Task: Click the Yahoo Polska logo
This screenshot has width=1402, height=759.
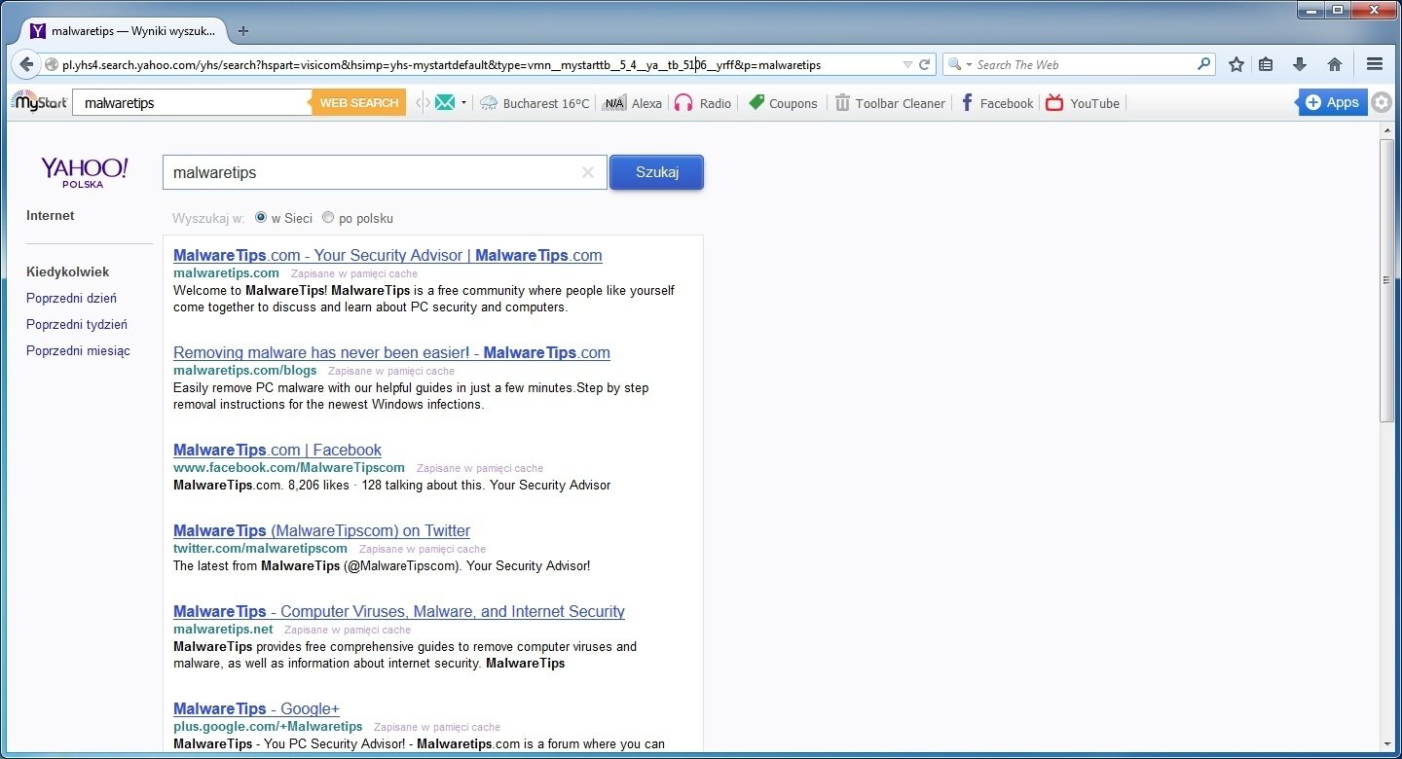Action: (x=84, y=171)
